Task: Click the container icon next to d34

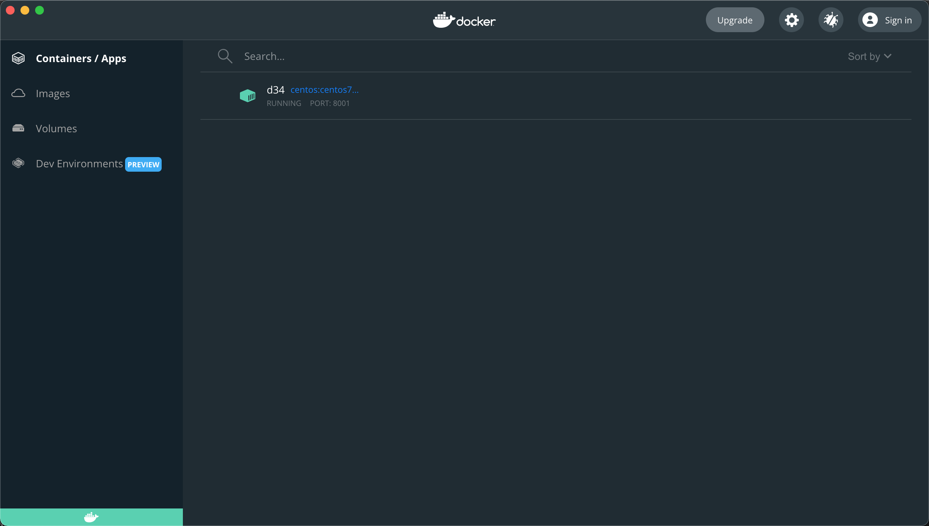Action: [248, 96]
